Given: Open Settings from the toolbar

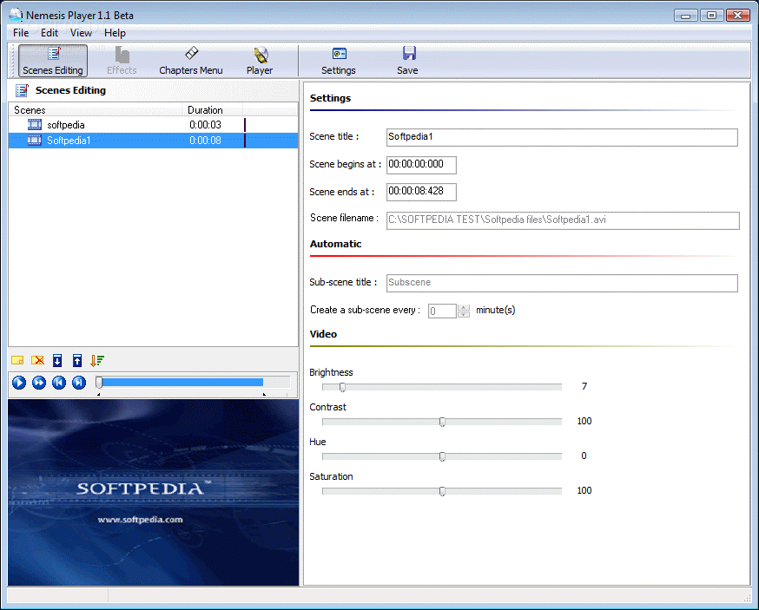Looking at the screenshot, I should [339, 61].
